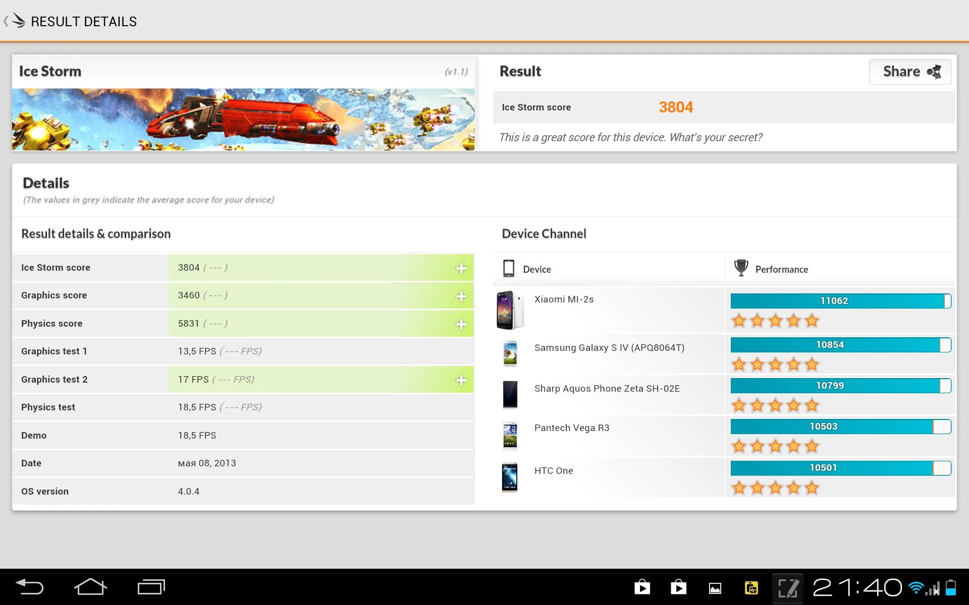This screenshot has width=969, height=605.
Task: Open the gallery picture notification icon
Action: 715,588
